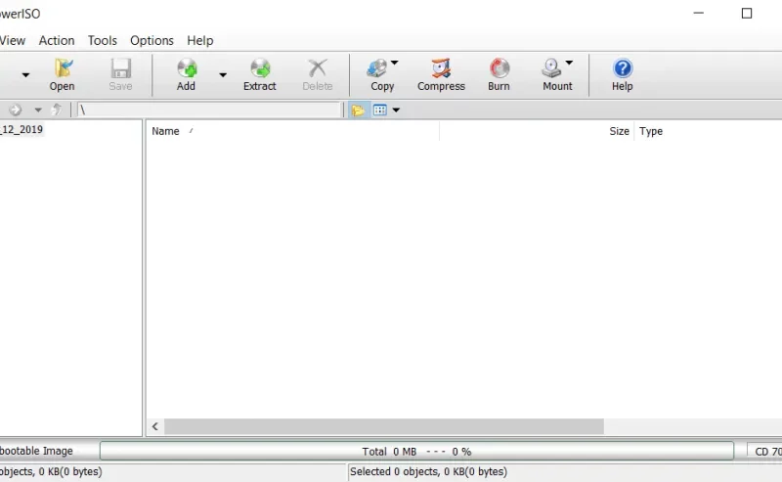
Task: Click the Total 0 MB capacity bar
Action: 417,452
